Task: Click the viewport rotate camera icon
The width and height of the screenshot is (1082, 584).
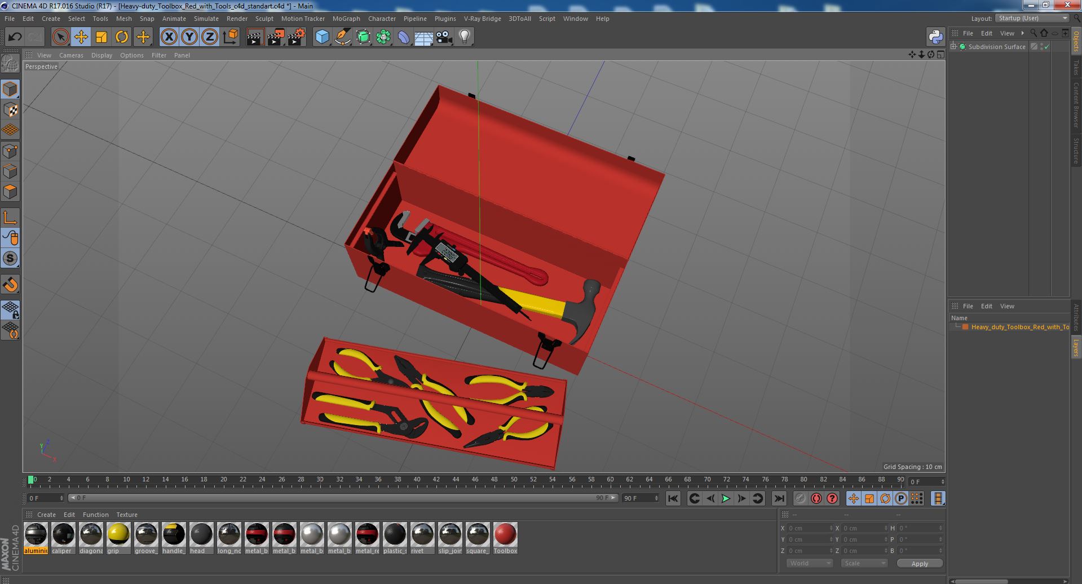Action: pos(931,55)
